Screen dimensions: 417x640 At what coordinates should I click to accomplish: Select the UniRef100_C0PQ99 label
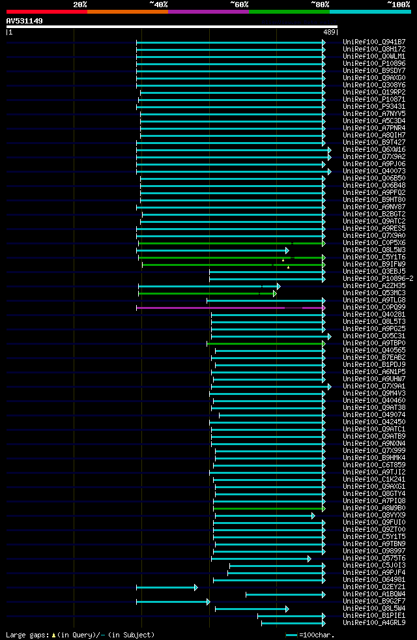point(374,308)
